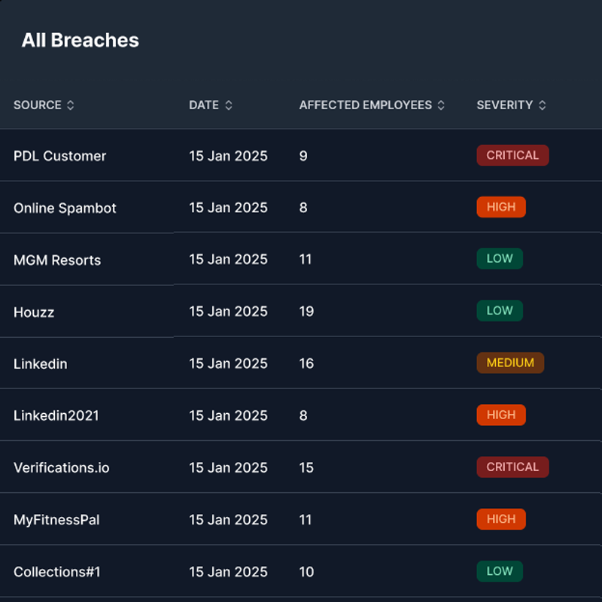
Task: Click MEDIUM severity badge for Linkedin
Action: point(510,363)
